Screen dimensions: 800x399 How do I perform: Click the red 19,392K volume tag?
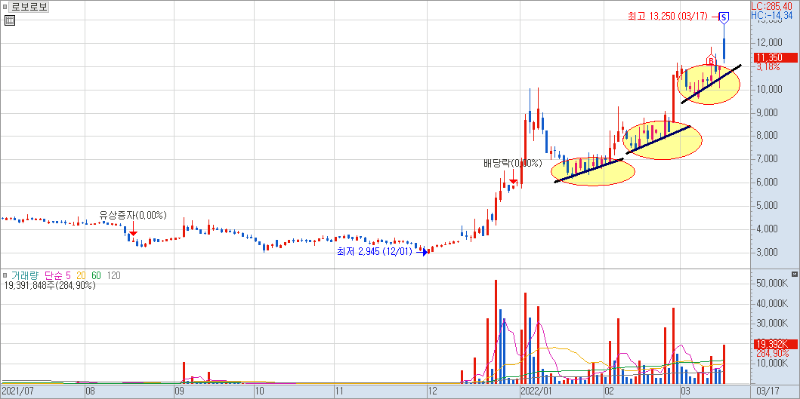(775, 345)
